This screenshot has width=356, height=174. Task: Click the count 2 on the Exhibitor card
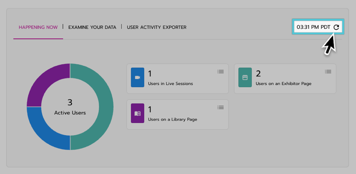pyautogui.click(x=258, y=74)
